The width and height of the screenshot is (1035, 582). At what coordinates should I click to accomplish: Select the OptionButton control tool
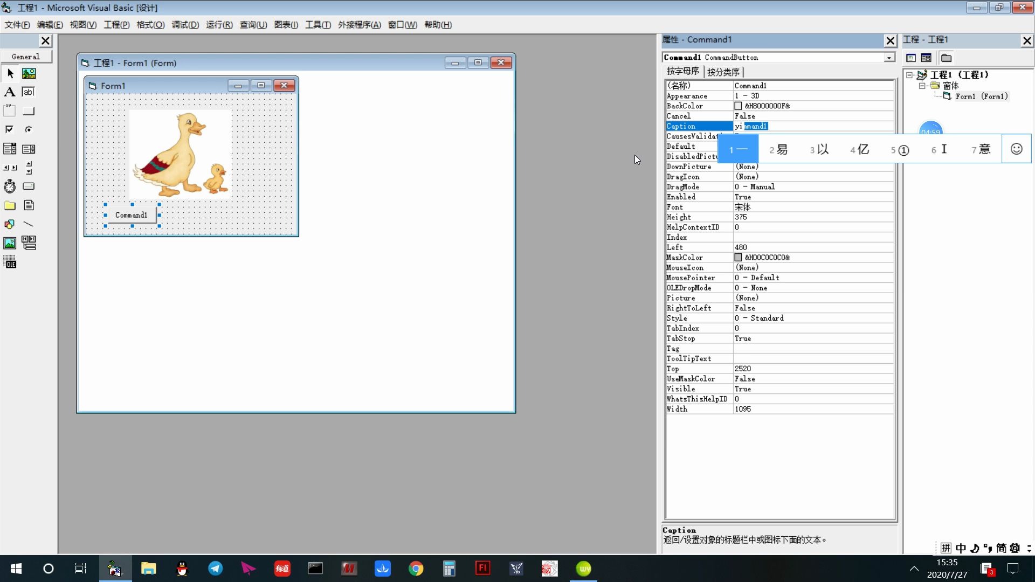click(x=29, y=130)
